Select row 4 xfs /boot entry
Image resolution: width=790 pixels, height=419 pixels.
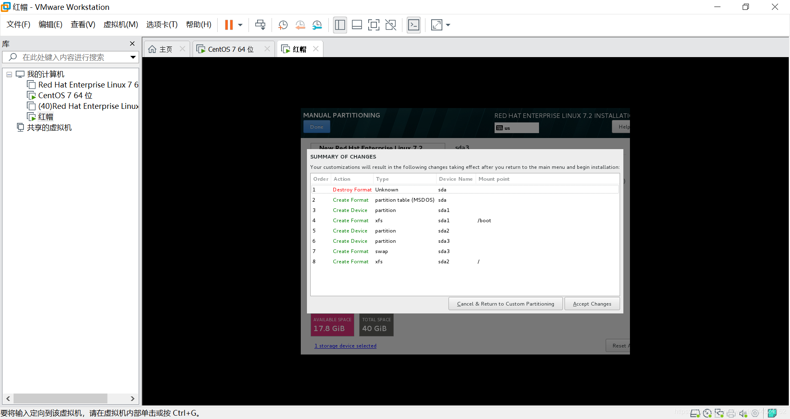465,221
